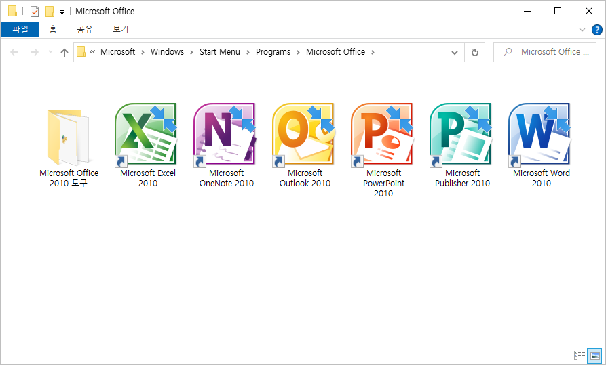
Task: Click the "Microsoft OneNote 2010" label
Action: pyautogui.click(x=227, y=178)
